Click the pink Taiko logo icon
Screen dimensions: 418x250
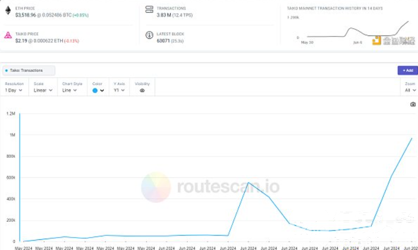[8, 35]
